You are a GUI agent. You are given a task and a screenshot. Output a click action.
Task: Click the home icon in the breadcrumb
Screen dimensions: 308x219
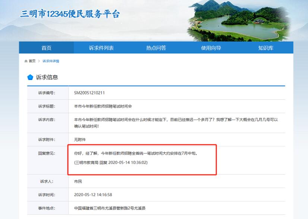(26, 61)
